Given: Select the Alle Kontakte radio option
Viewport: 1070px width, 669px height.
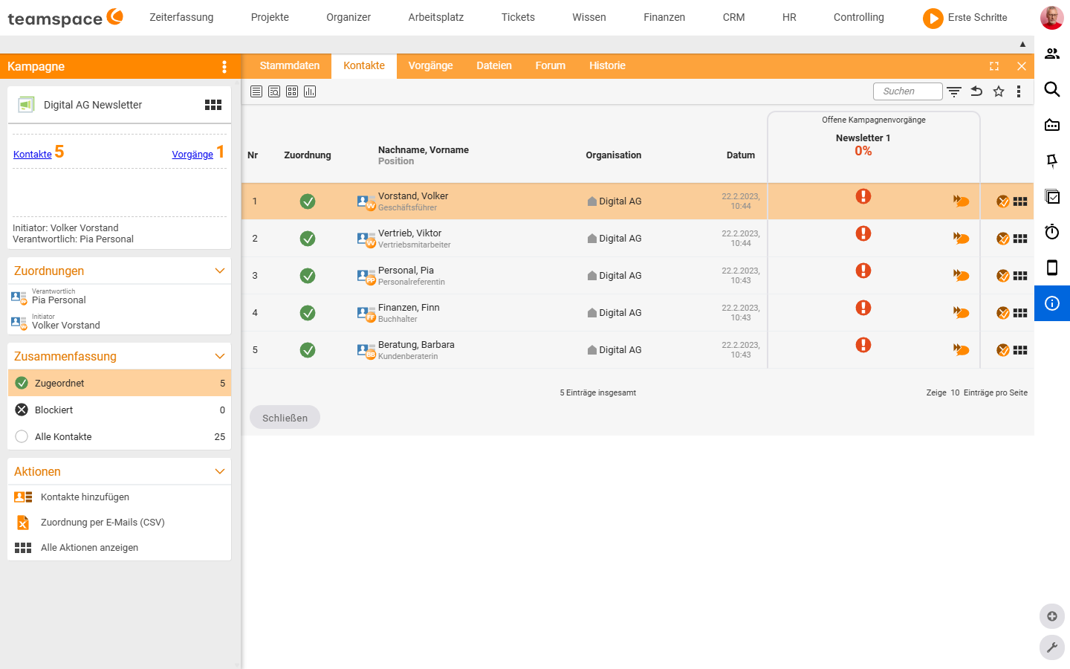Looking at the screenshot, I should 22,436.
